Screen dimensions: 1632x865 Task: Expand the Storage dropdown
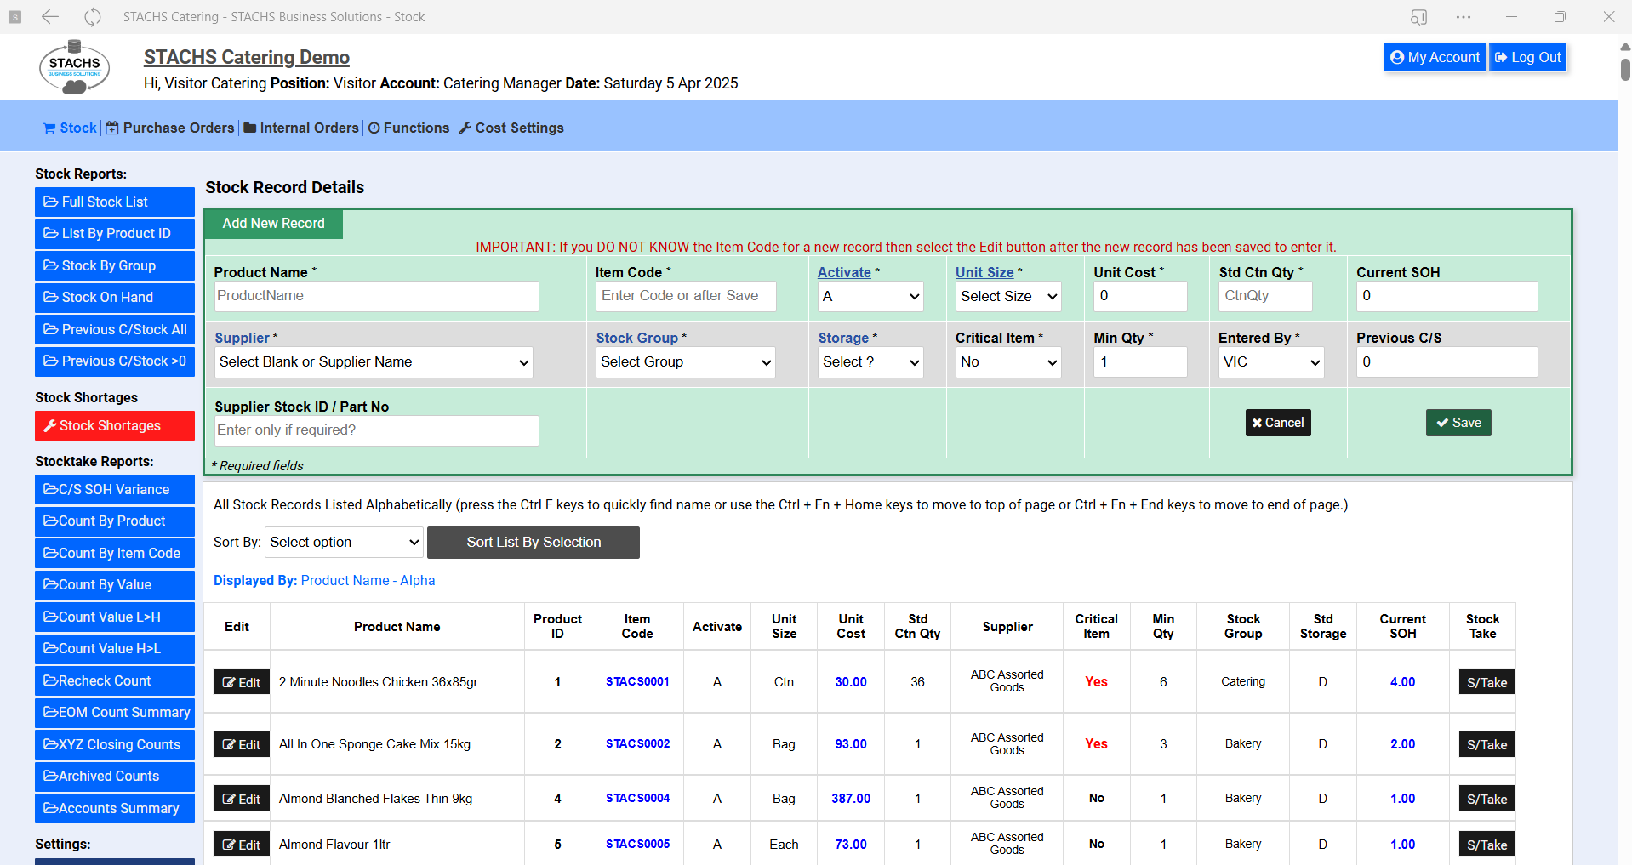coord(871,362)
